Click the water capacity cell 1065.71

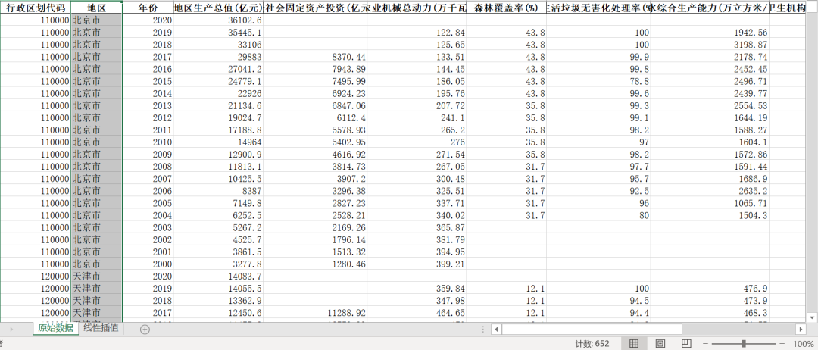710,203
